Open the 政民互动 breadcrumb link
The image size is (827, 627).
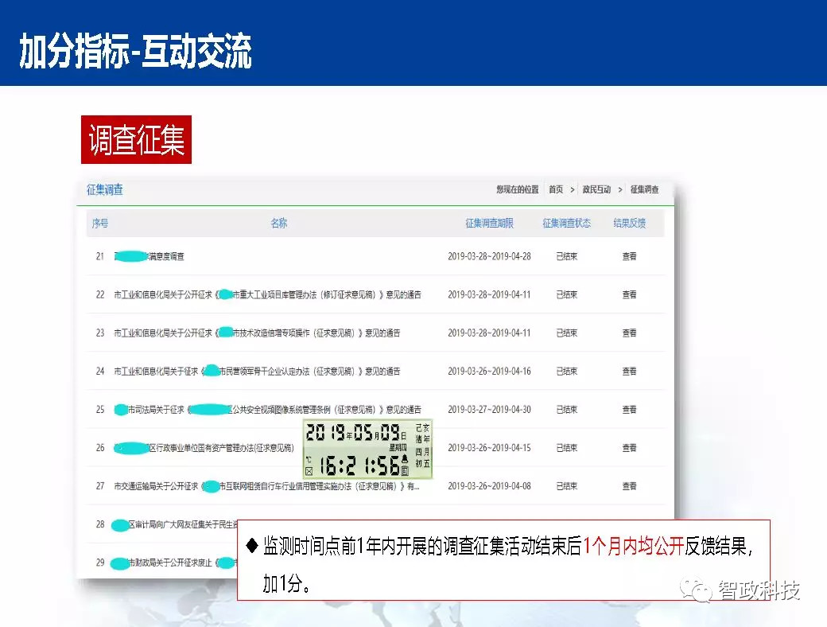coord(596,189)
